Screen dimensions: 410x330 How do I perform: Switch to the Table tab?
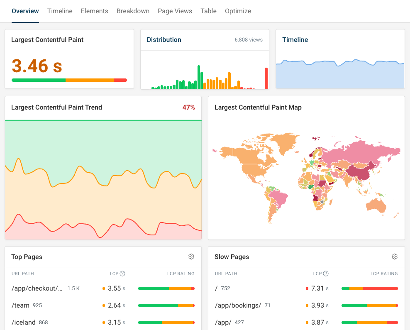(x=208, y=11)
